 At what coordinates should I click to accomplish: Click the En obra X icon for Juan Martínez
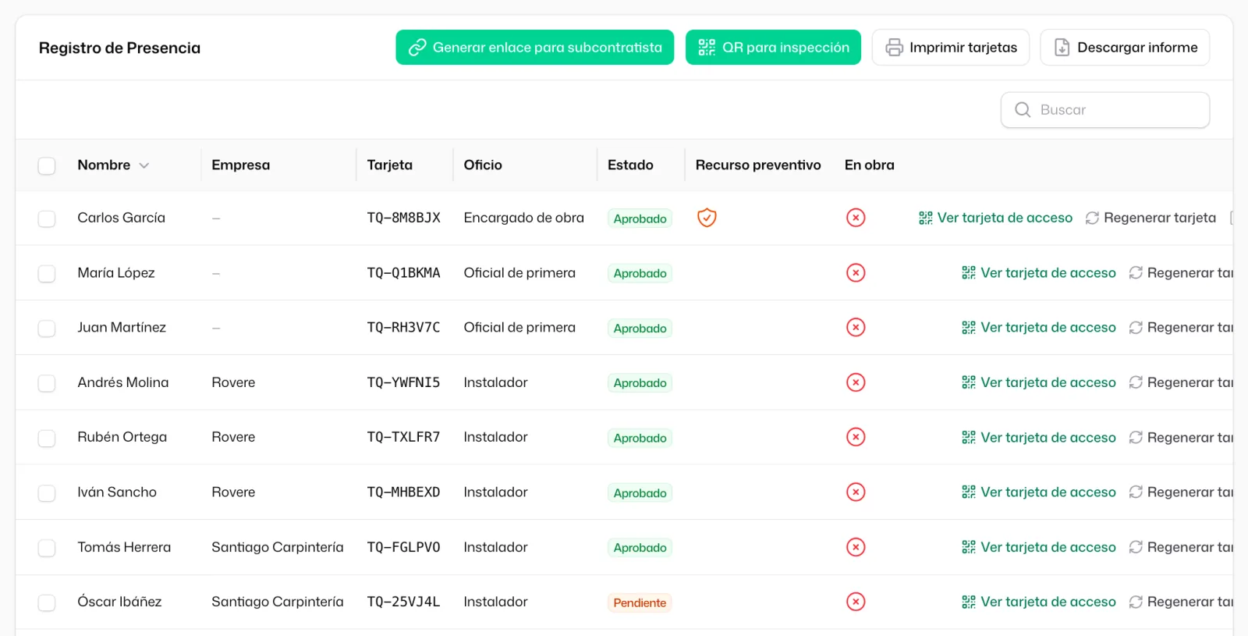pos(856,327)
